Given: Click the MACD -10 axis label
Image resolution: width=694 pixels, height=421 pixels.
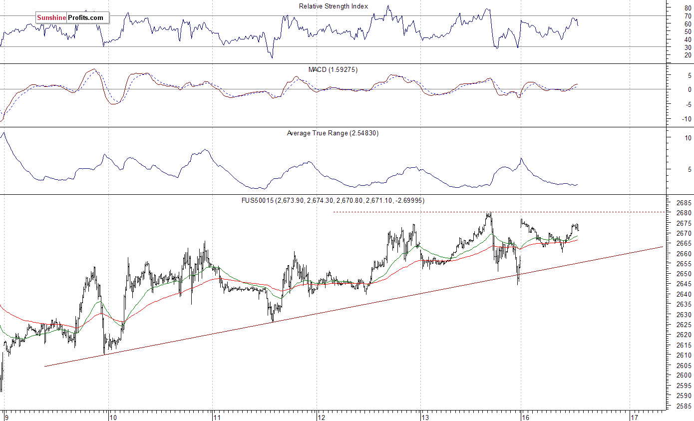Looking at the screenshot, I should 687,119.
